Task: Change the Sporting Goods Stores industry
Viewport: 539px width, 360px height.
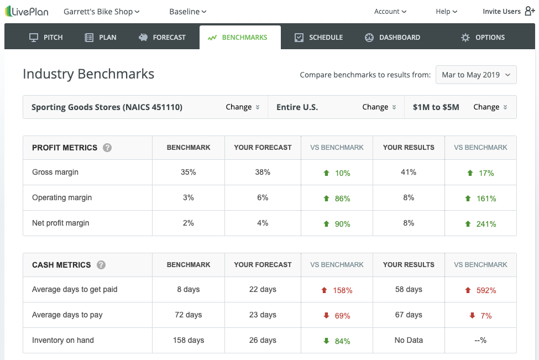Action: click(242, 107)
